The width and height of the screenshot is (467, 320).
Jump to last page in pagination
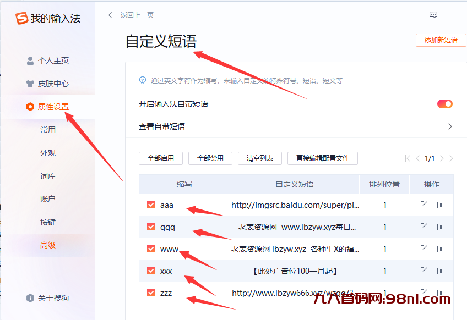(452, 158)
